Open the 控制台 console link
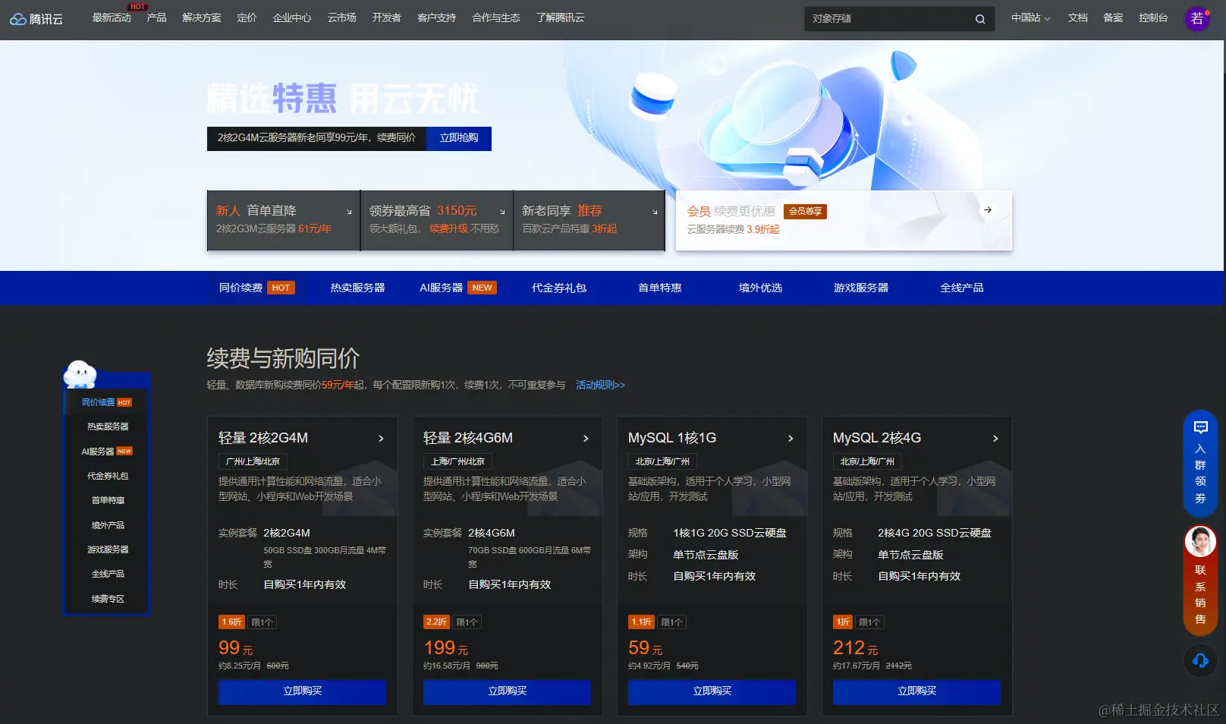 [x=1153, y=18]
